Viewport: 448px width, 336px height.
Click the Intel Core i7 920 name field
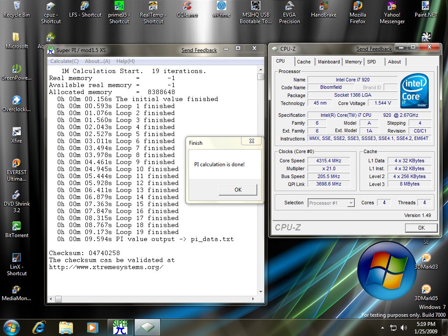point(353,80)
